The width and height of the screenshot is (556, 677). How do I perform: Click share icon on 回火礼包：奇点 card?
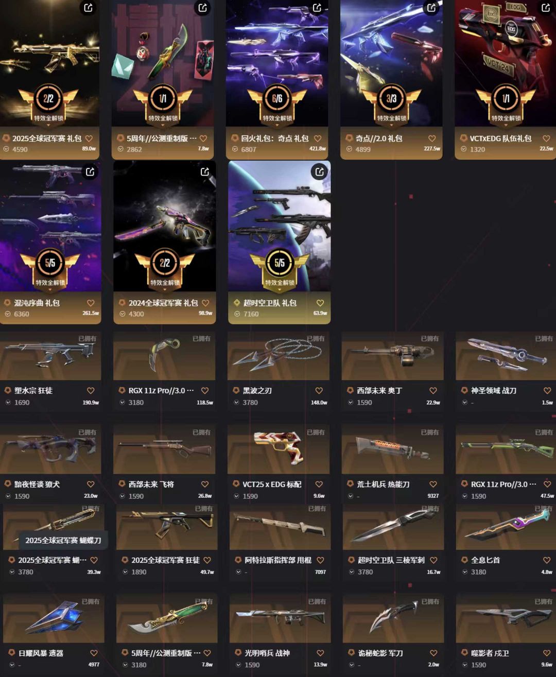pos(317,7)
